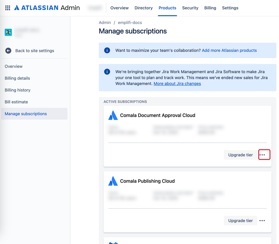Open more actions for Comala Document Approval
Viewport: 279px width, 244px height.
point(264,155)
